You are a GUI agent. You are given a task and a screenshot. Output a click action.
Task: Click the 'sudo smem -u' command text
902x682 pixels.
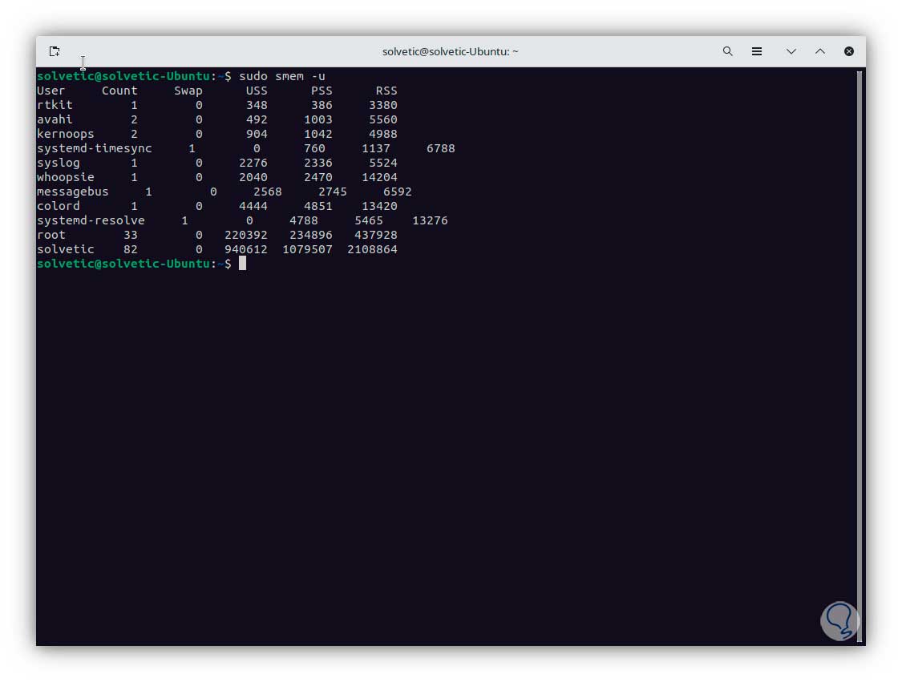pyautogui.click(x=282, y=76)
